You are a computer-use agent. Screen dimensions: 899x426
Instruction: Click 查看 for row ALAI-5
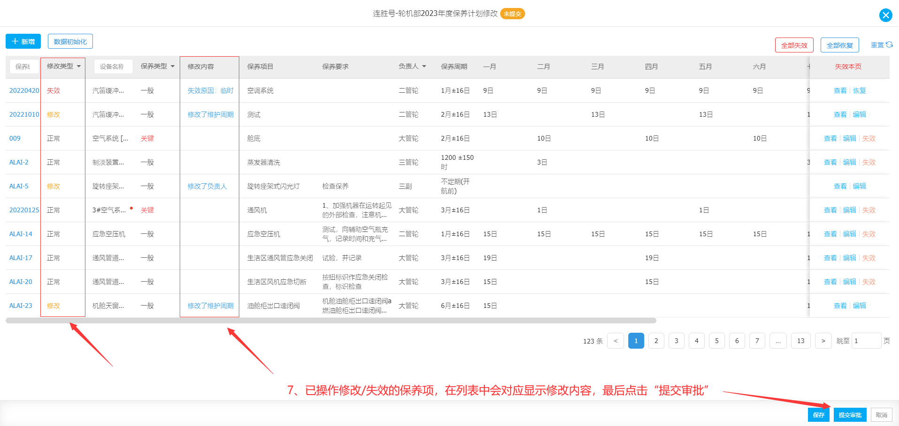click(x=840, y=186)
